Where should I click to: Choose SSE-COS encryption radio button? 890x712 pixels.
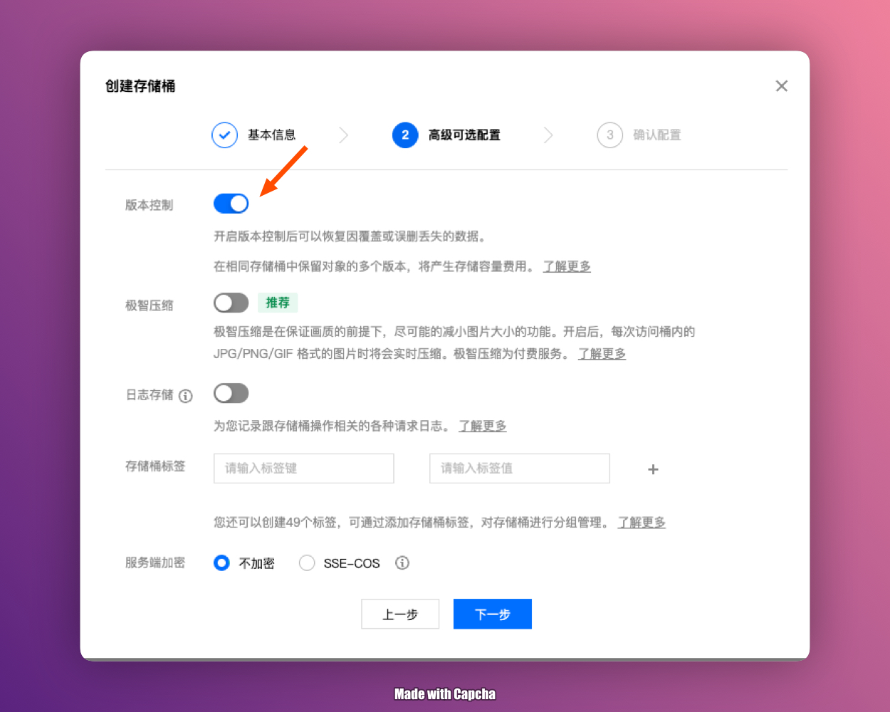tap(307, 563)
